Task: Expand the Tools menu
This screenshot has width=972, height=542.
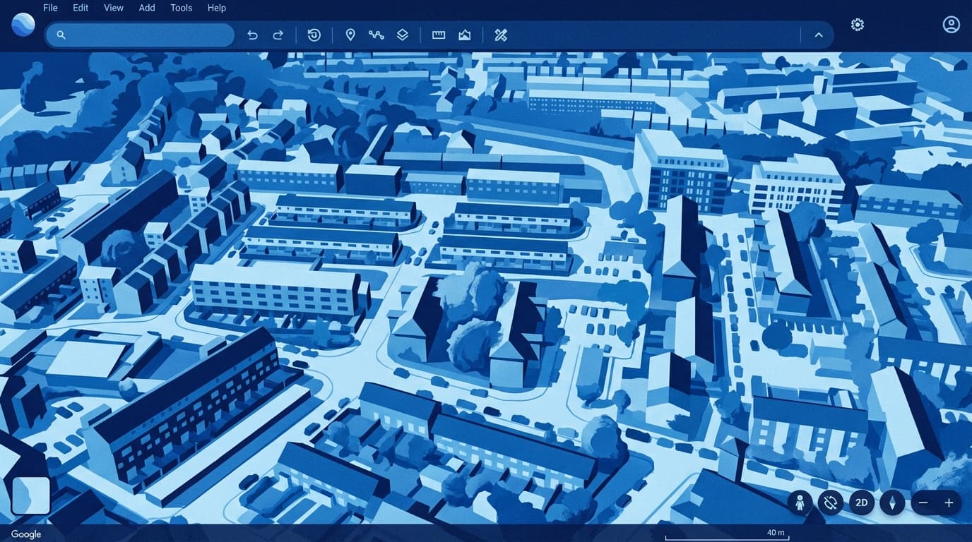Action: pyautogui.click(x=181, y=8)
